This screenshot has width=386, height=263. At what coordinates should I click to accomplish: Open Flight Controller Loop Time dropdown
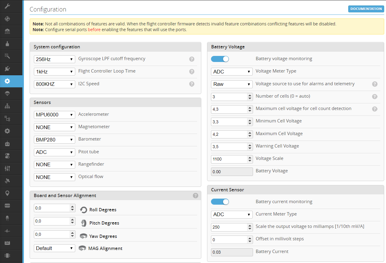54,72
